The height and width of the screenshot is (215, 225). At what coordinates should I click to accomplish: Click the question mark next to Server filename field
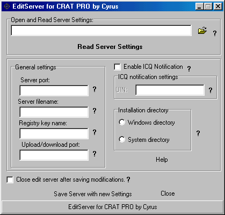(95, 111)
